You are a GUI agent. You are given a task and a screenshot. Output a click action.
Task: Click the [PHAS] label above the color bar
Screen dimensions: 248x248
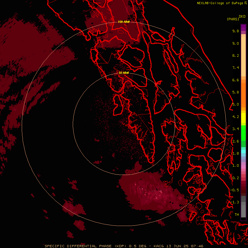coord(233,19)
